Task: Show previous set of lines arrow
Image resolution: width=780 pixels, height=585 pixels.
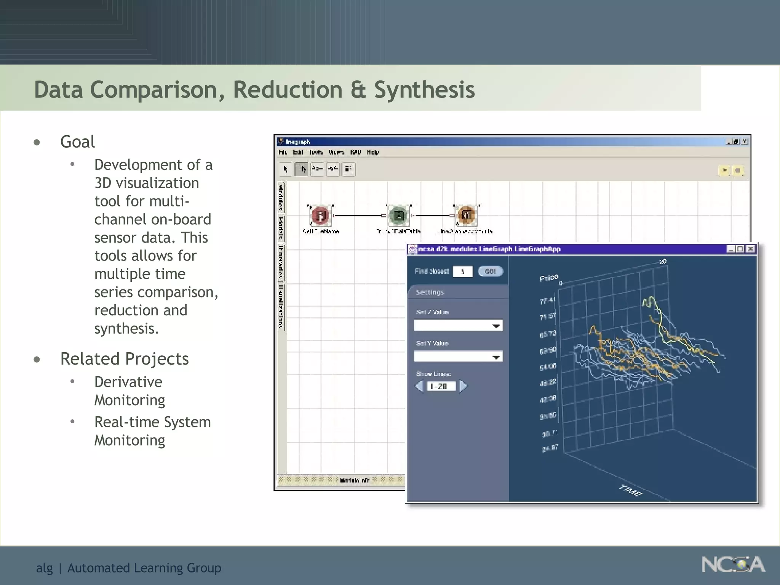Action: (x=419, y=386)
